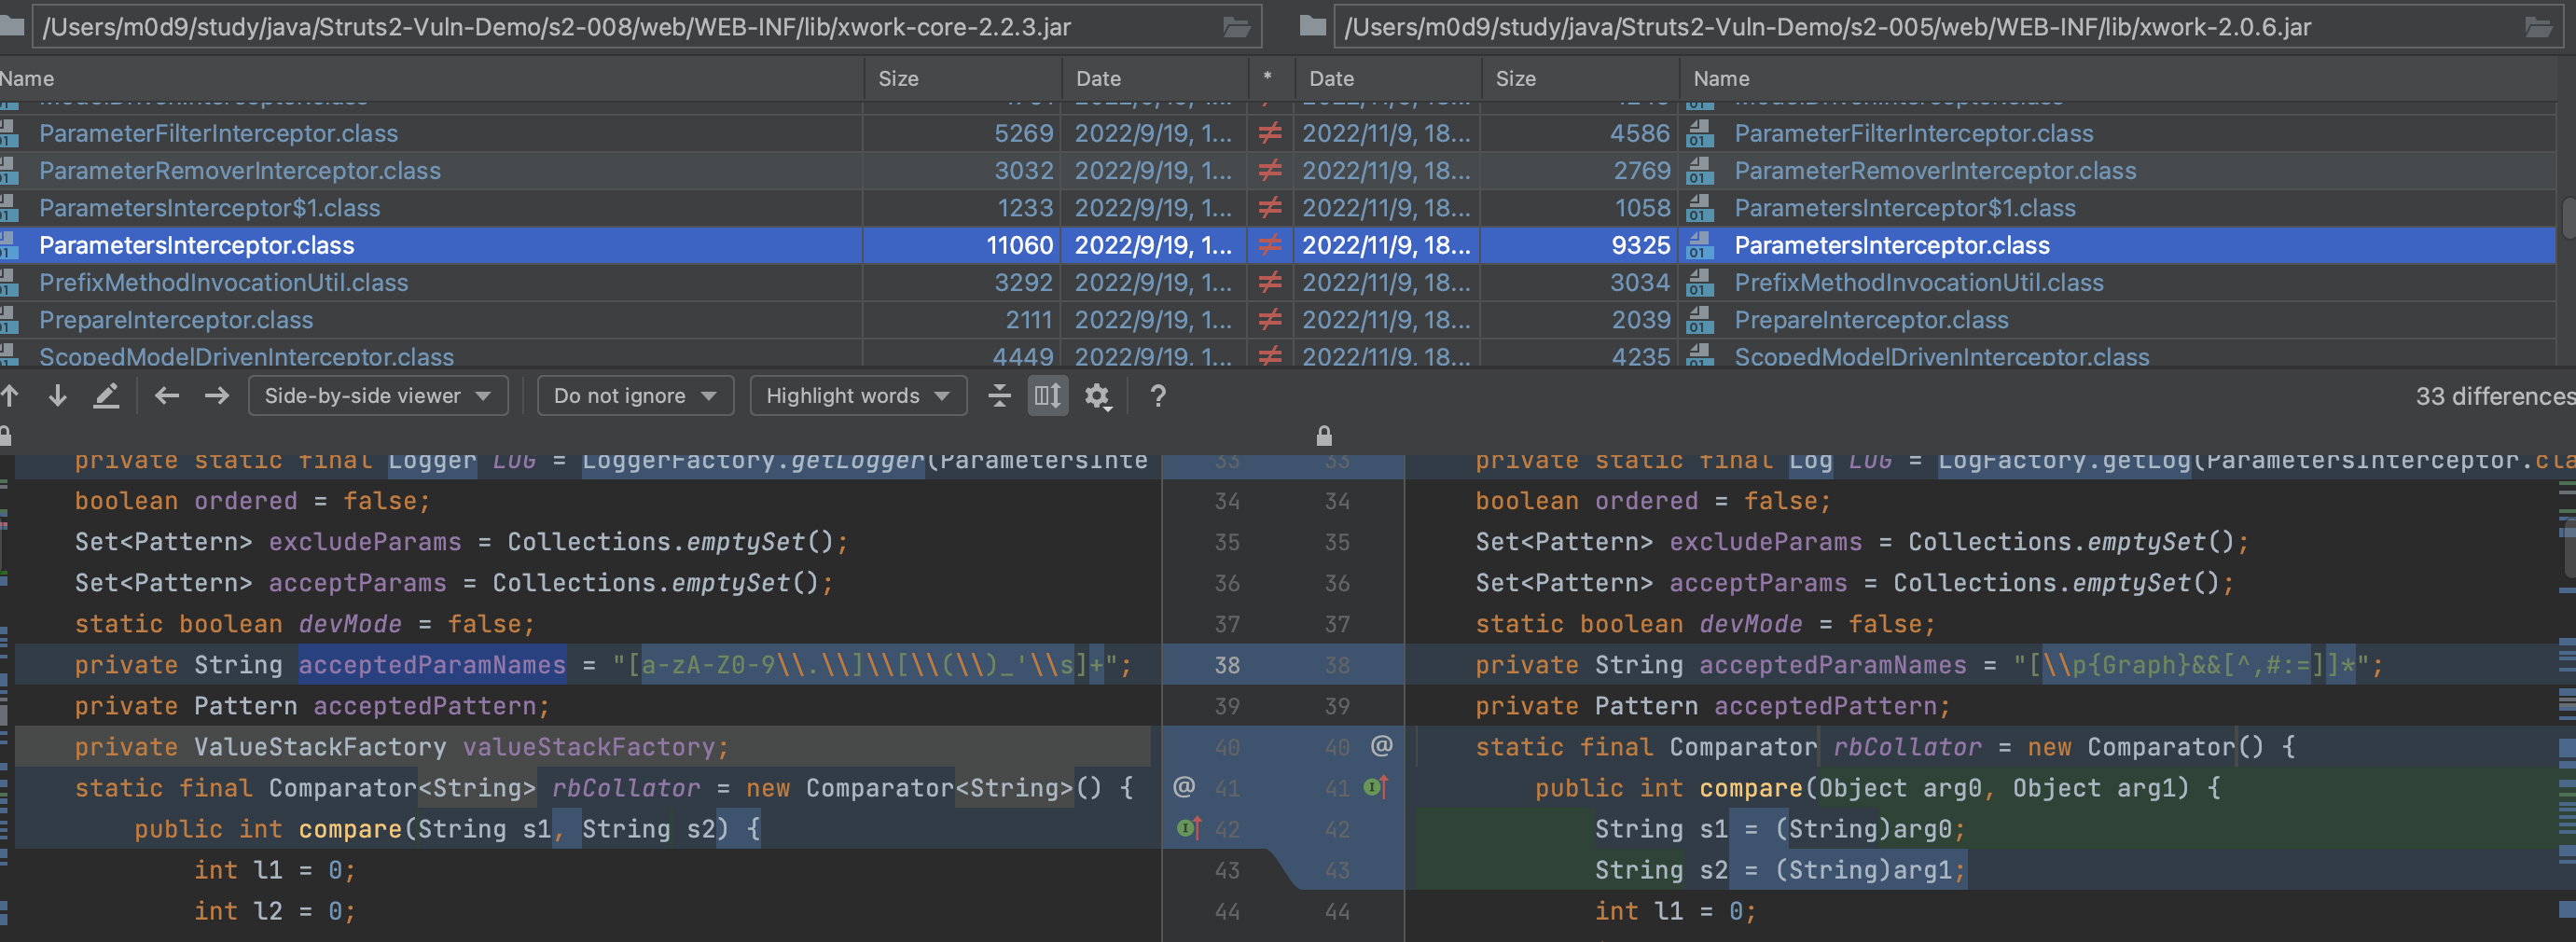
Task: Select right ParametersInterceptor$1.class entry
Action: (1904, 208)
